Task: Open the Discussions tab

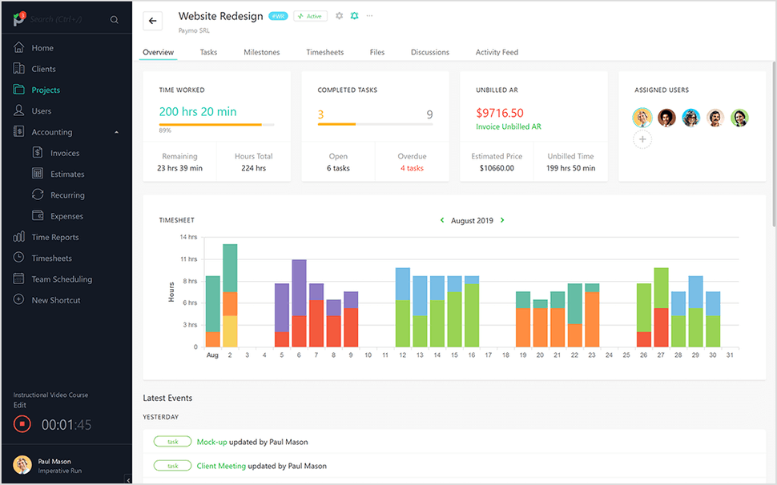Action: pos(429,52)
